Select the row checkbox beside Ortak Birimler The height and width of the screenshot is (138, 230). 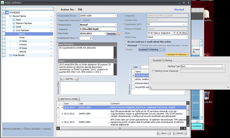(4, 55)
